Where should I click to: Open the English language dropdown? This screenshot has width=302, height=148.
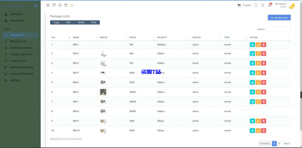click(244, 5)
